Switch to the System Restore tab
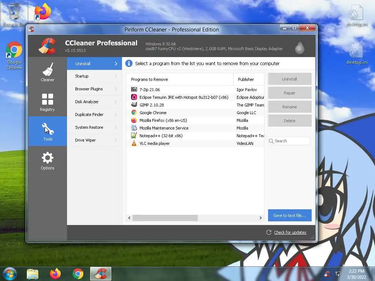The height and width of the screenshot is (281, 375). (94, 127)
